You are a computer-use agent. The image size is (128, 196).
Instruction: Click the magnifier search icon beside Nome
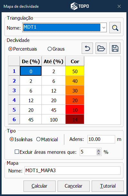click(x=115, y=28)
